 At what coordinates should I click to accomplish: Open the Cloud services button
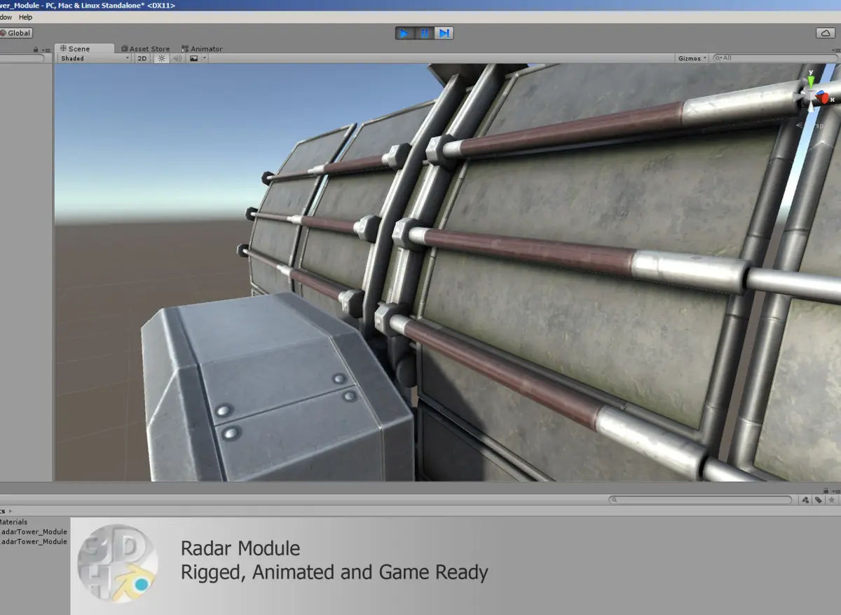824,33
